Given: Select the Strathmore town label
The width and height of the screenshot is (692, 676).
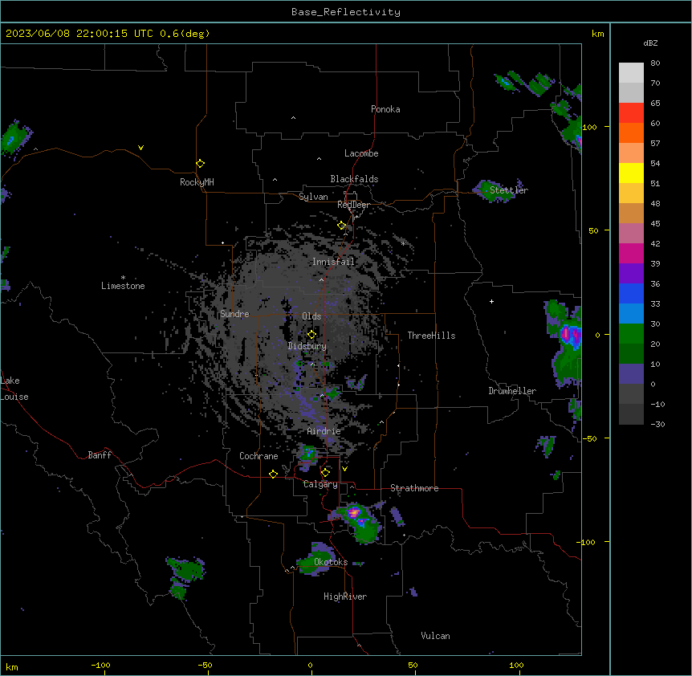Looking at the screenshot, I should pos(414,488).
